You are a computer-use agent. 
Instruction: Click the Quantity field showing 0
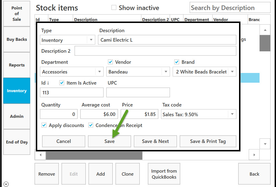pyautogui.click(x=59, y=114)
